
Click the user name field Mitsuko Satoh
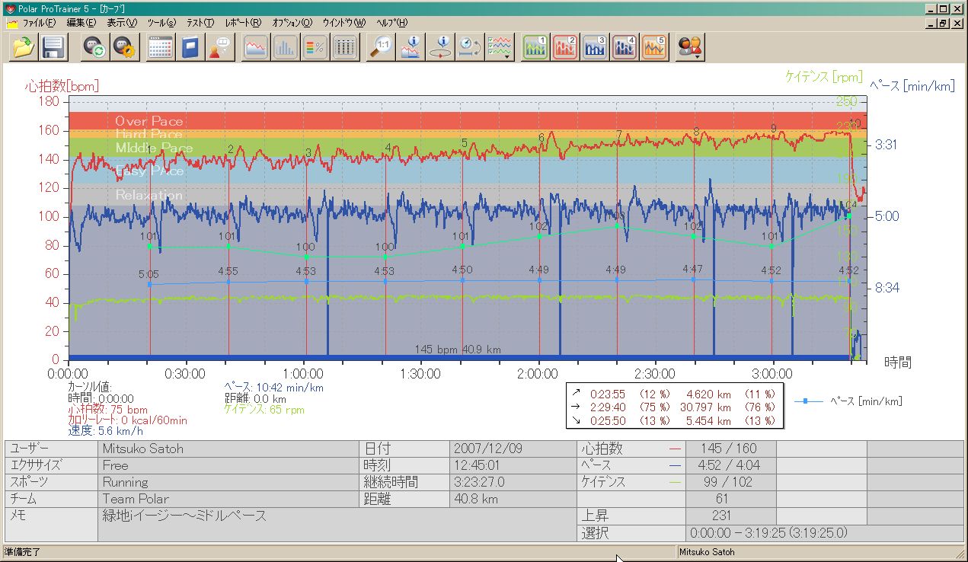tap(228, 449)
